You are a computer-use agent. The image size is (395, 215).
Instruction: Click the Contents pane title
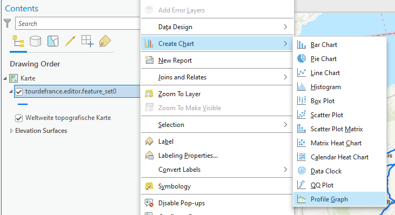pos(22,8)
